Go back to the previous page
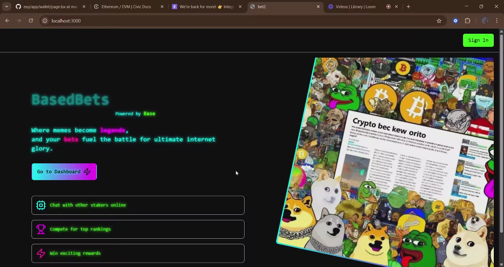Screen dimensions: 504x267 point(7,21)
